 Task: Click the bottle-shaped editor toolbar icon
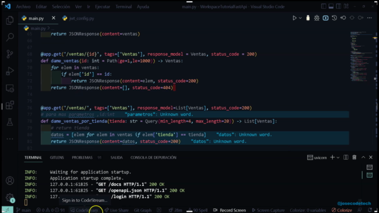[x=308, y=18]
